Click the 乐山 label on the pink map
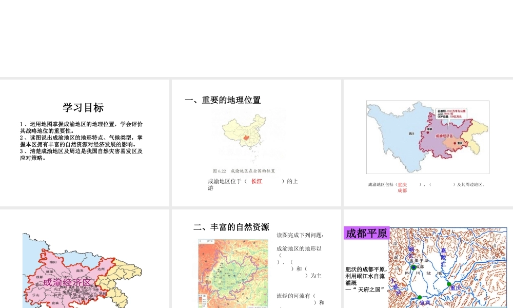Screen dimensions: 513x308 tap(36, 295)
